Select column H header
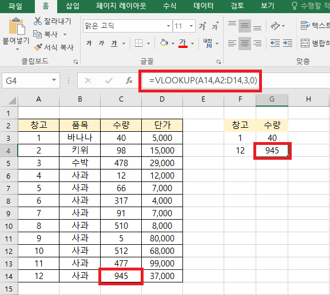The width and height of the screenshot is (330, 295). (308, 99)
